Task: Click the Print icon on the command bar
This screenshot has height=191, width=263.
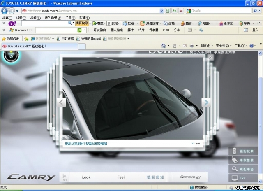Action: point(192,46)
